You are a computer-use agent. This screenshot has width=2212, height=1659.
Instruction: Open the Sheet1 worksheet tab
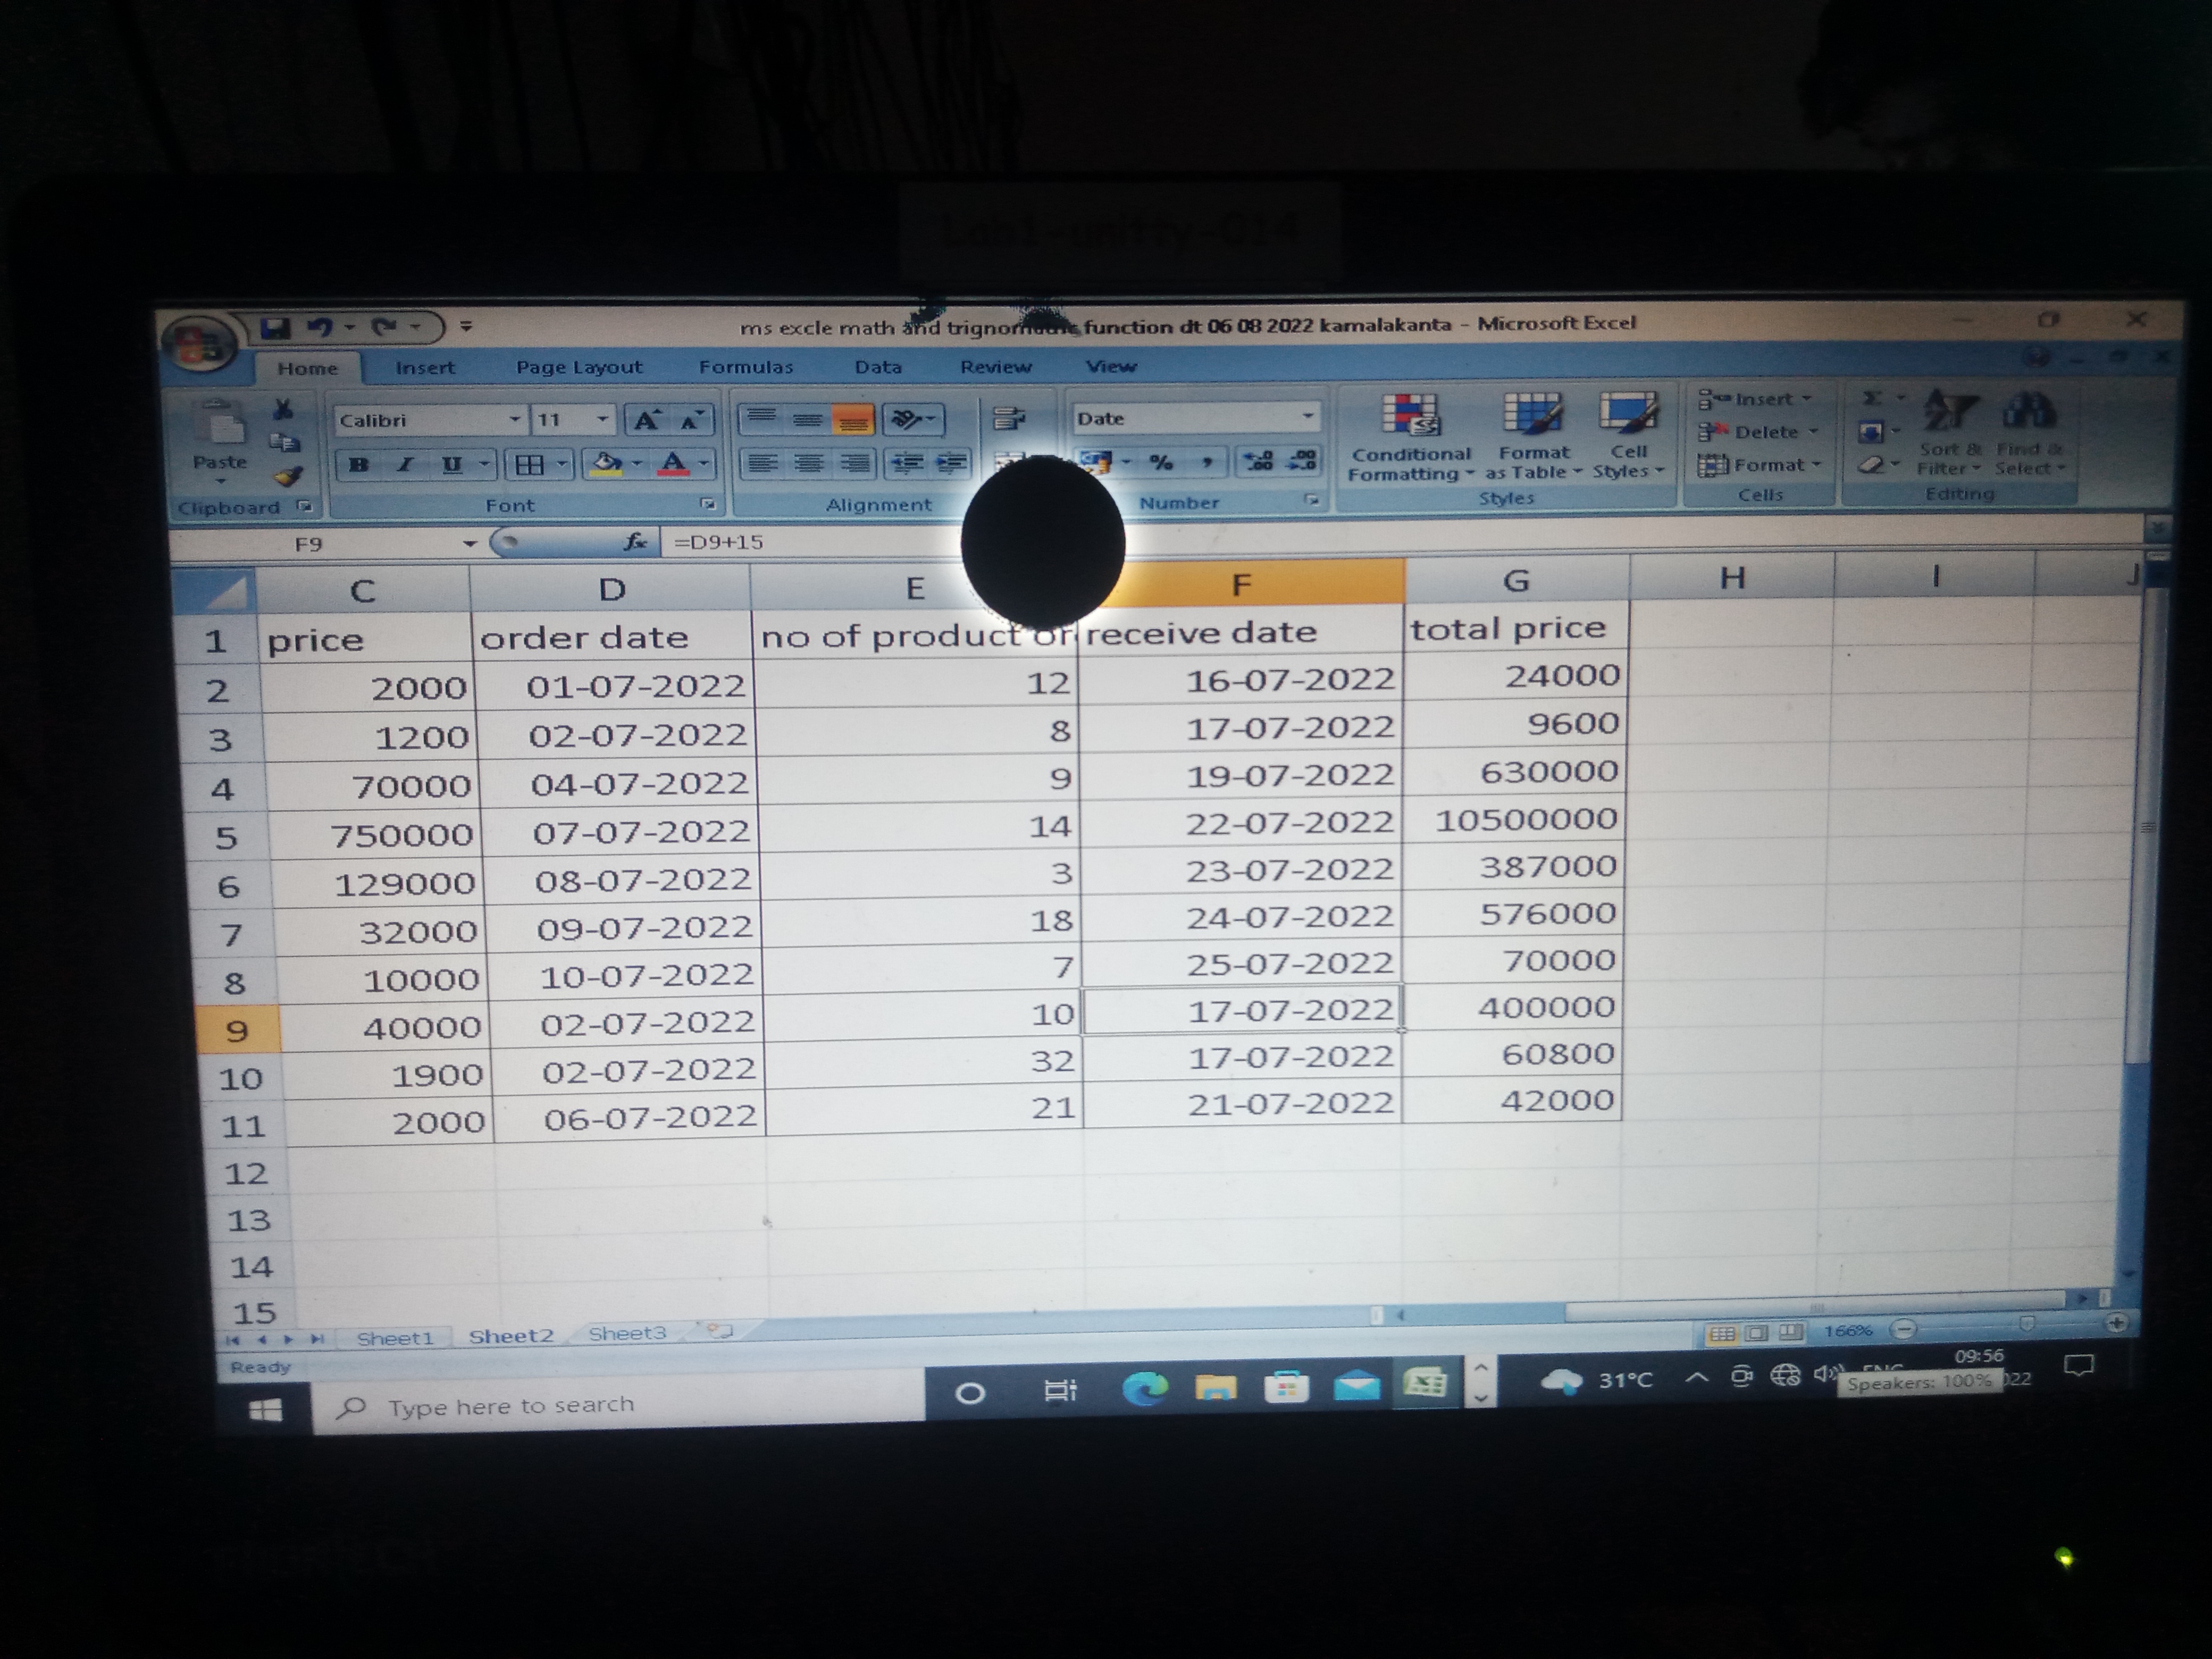pos(395,1338)
